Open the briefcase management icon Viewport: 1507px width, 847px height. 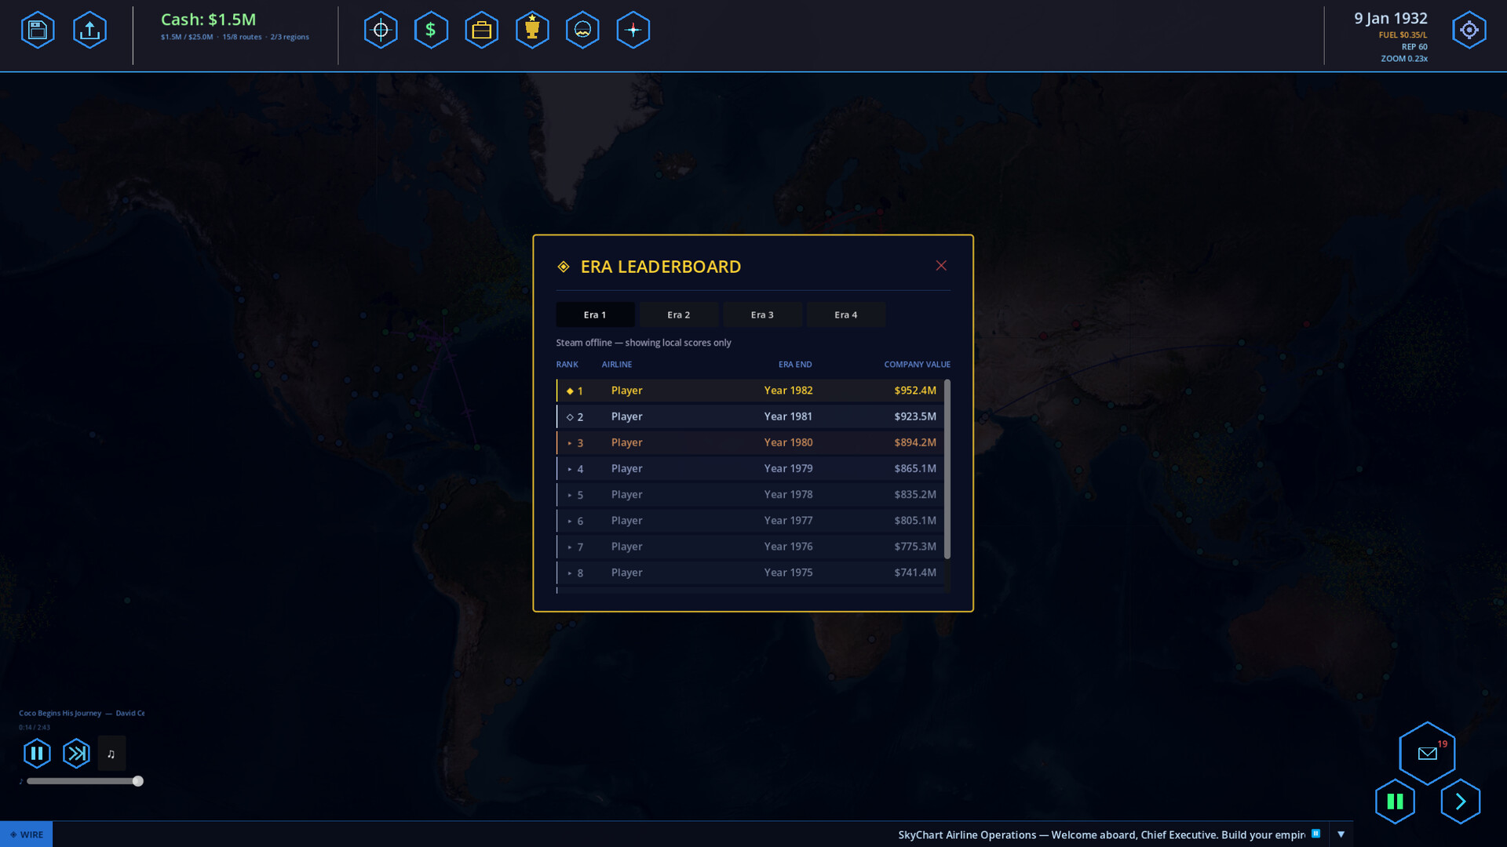click(x=481, y=30)
